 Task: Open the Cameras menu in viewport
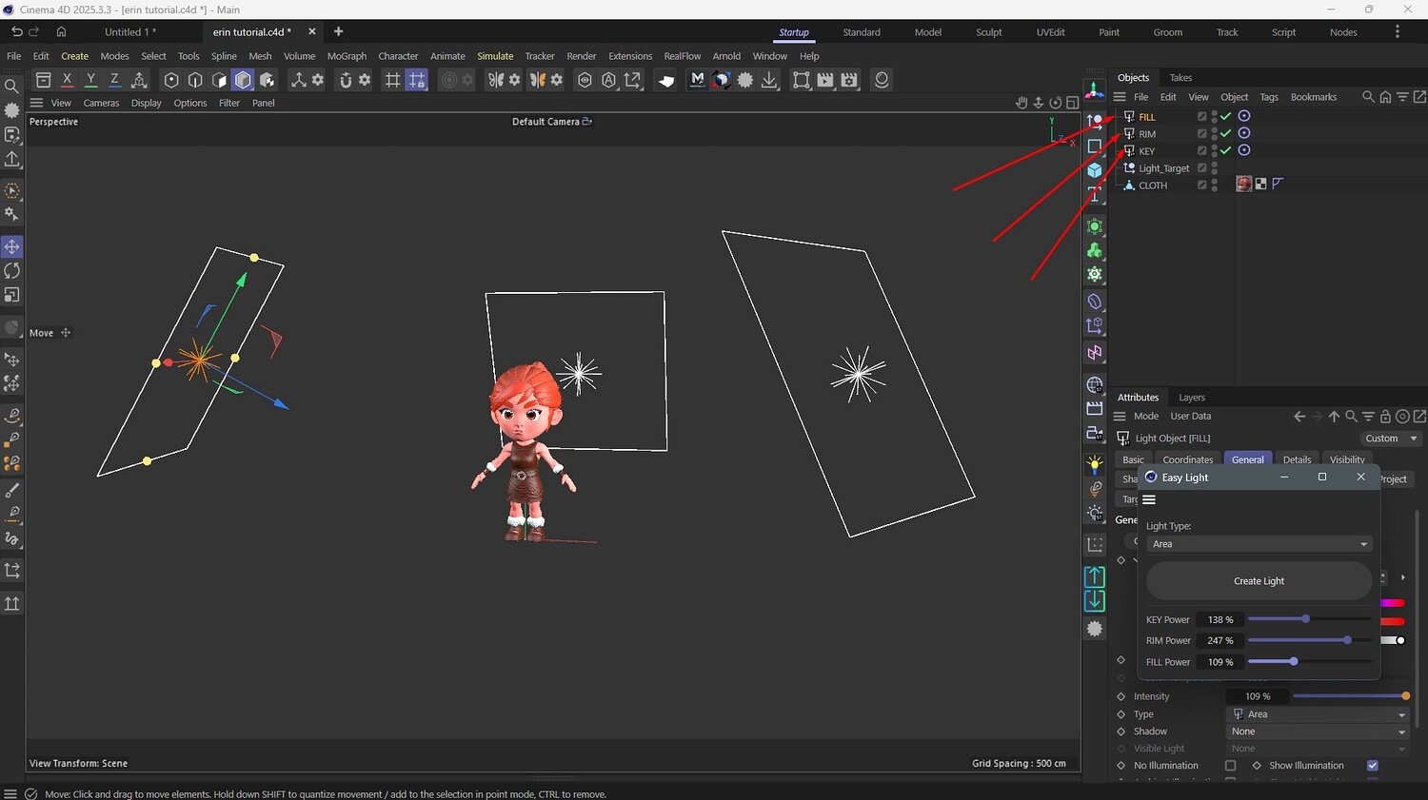tap(101, 103)
